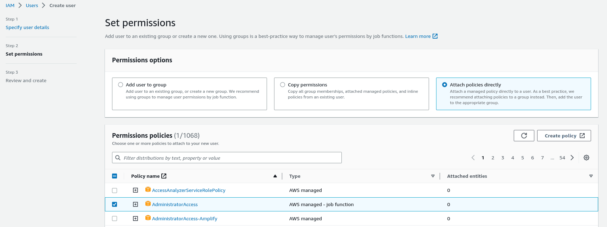The width and height of the screenshot is (607, 227).
Task: Select the Attach policies directly option
Action: 445,85
